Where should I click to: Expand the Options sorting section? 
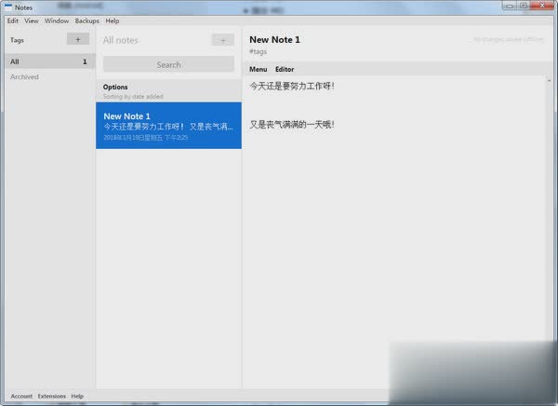[116, 87]
